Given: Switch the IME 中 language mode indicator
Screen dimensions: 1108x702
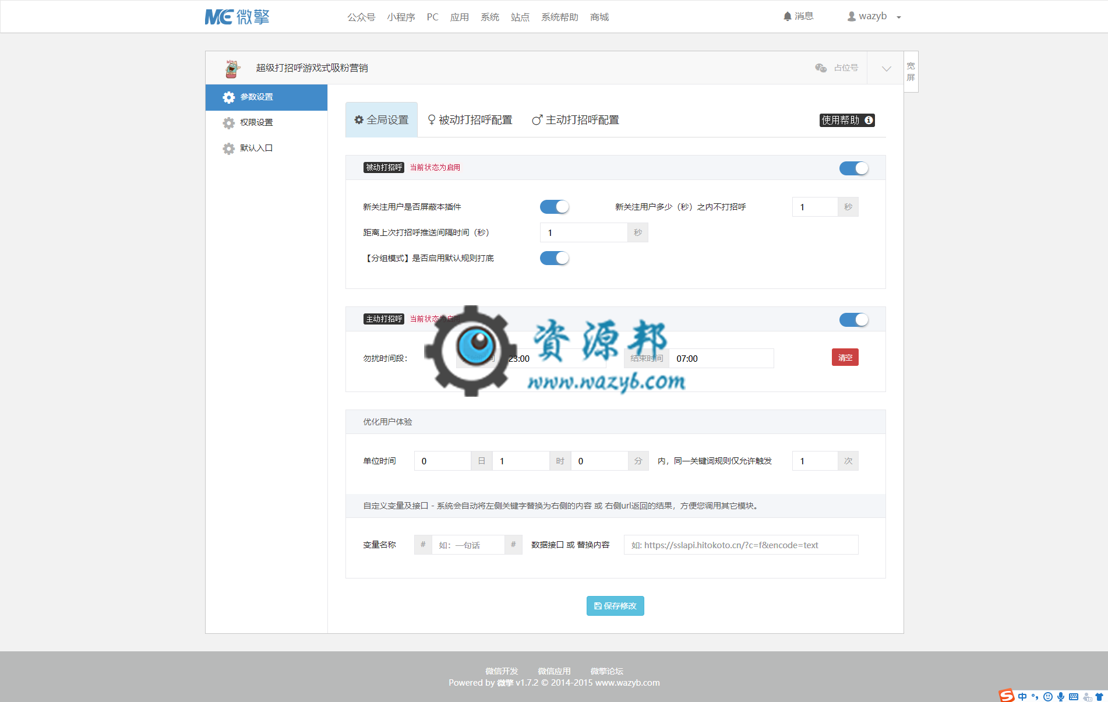Looking at the screenshot, I should point(1022,697).
